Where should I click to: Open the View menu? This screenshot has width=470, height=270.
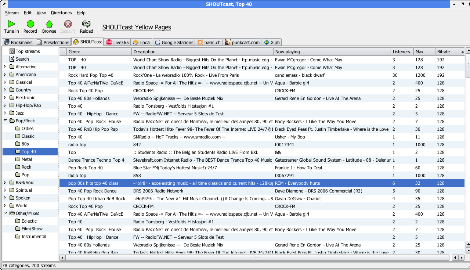click(x=41, y=13)
